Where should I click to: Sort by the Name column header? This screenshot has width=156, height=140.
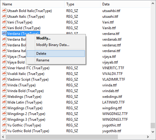click(32, 4)
